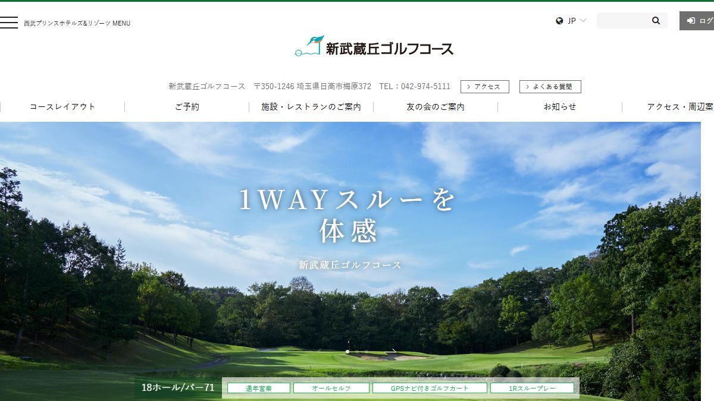Click the phone number 042-974-5111
Image resolution: width=714 pixels, height=401 pixels.
click(x=425, y=86)
